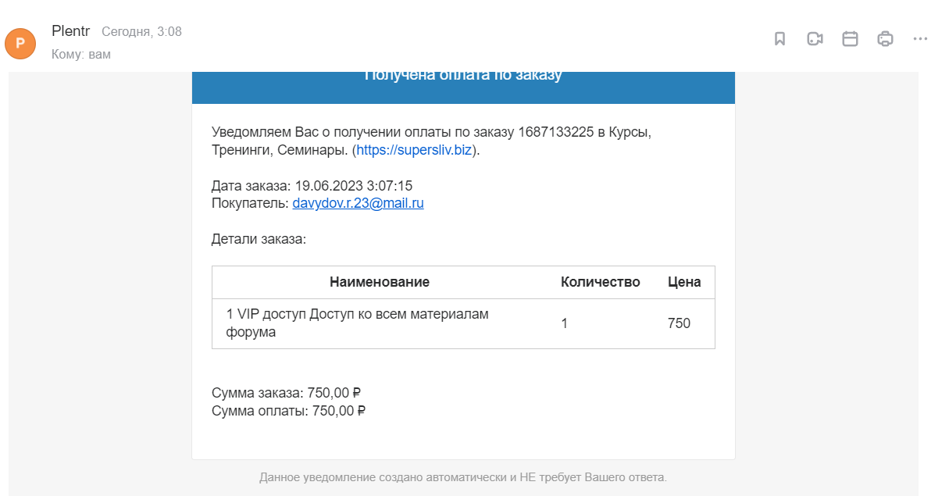Start a video call via camera icon
The width and height of the screenshot is (949, 496).
tap(815, 39)
